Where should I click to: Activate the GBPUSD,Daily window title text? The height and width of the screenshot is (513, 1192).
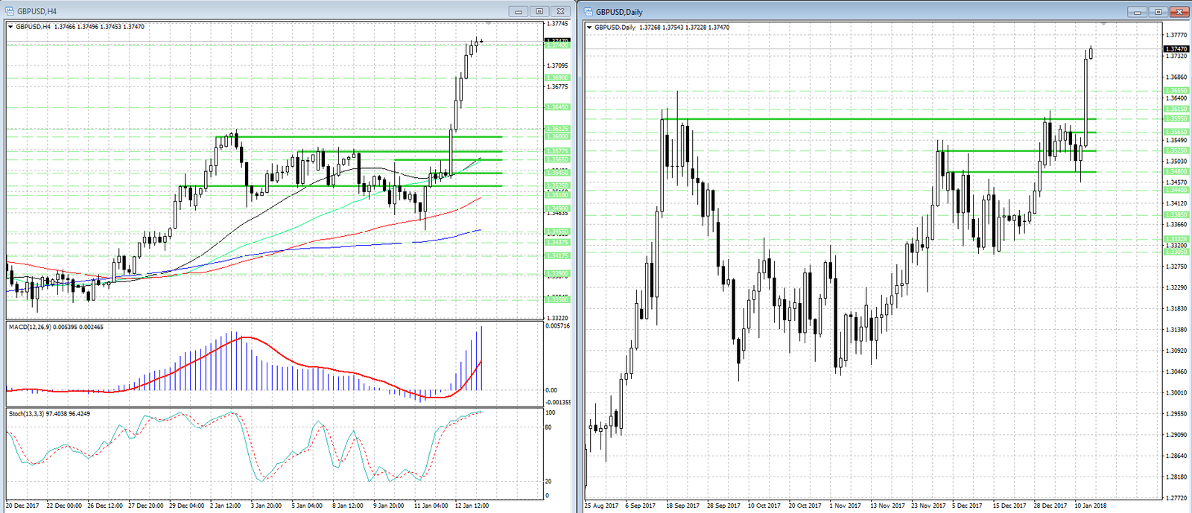pyautogui.click(x=619, y=12)
